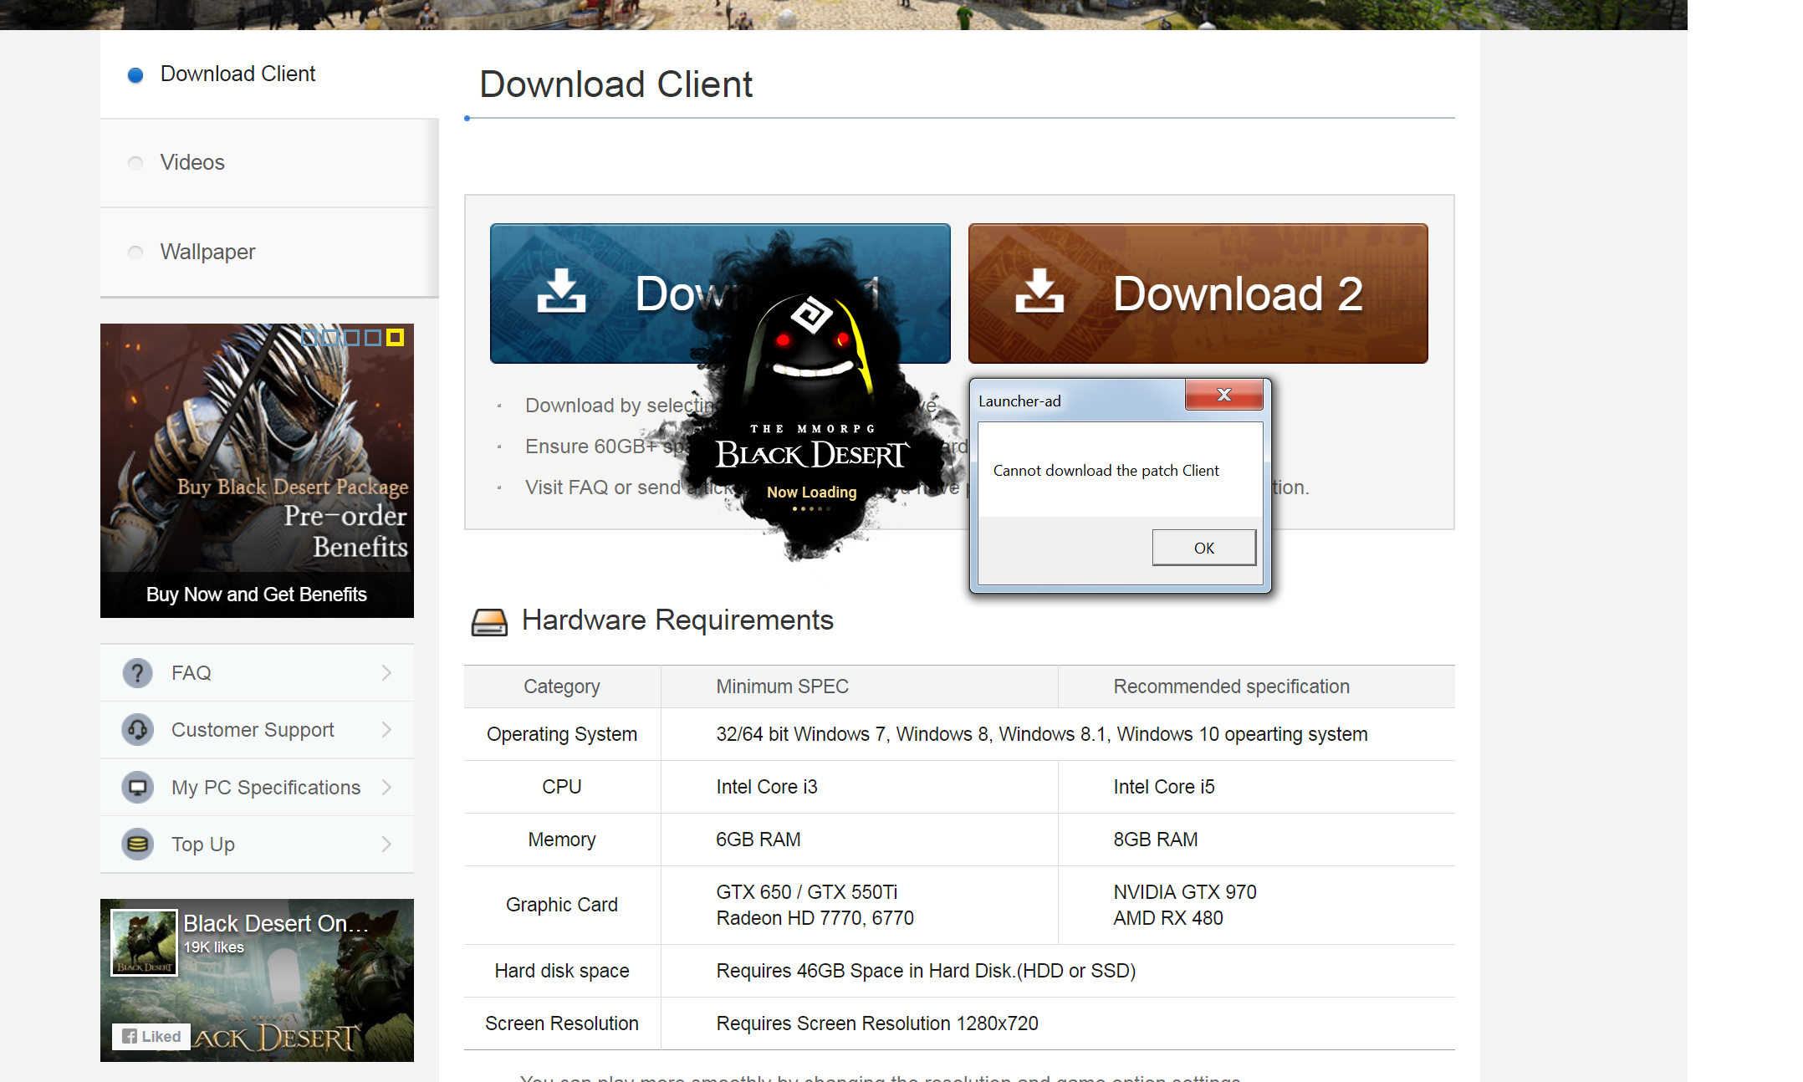Image resolution: width=1803 pixels, height=1082 pixels.
Task: Click the Black Desert Facebook page avatar
Action: click(x=144, y=942)
